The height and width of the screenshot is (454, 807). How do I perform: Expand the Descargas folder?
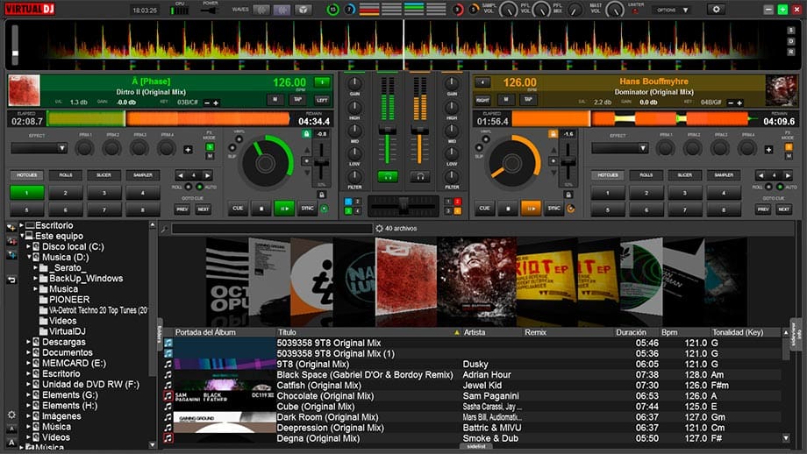click(x=29, y=342)
